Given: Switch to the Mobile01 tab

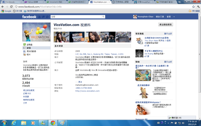Looking at the screenshot, I should pos(56,2).
